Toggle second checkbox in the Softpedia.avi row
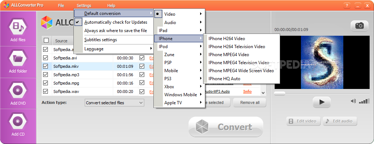374x144 pixels. click(x=142, y=58)
